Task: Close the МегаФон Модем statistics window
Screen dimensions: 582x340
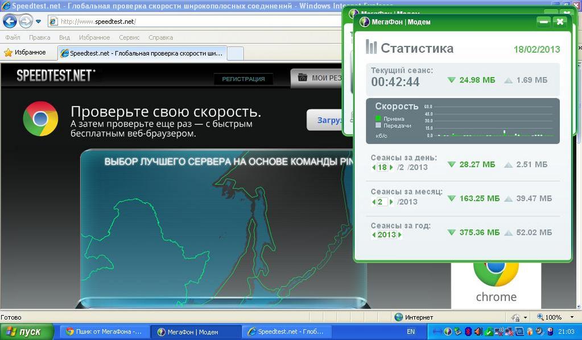Action: click(x=560, y=22)
